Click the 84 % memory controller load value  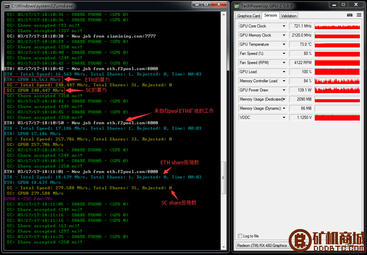tap(301, 81)
